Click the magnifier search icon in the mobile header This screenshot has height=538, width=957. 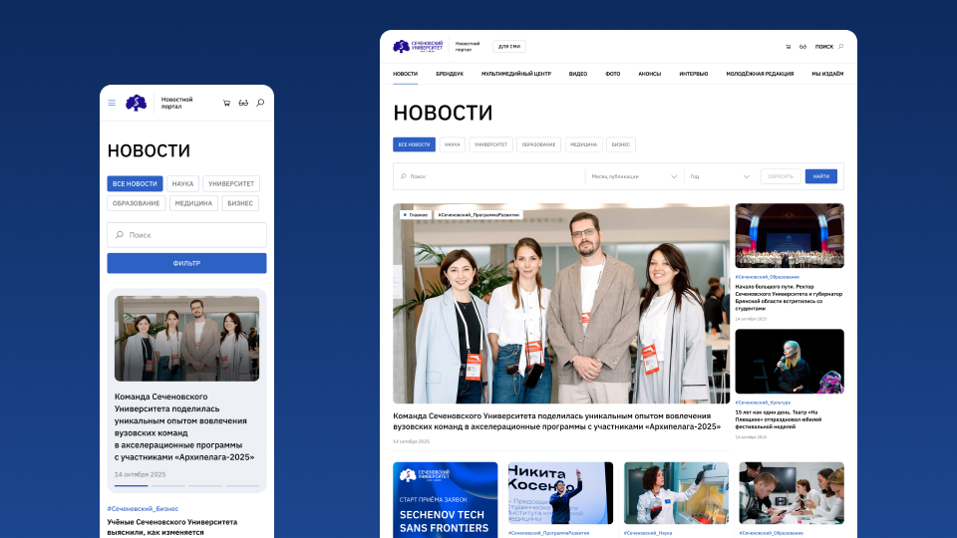[x=260, y=103]
